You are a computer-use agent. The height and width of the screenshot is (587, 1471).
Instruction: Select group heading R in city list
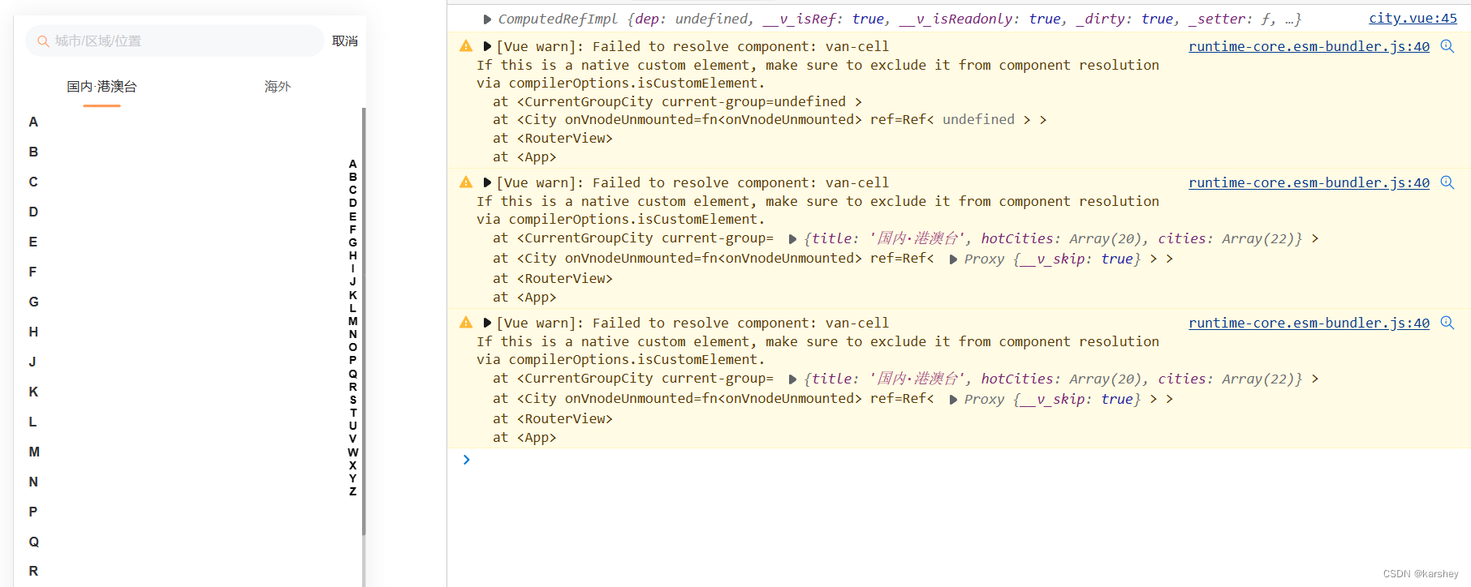[x=33, y=571]
